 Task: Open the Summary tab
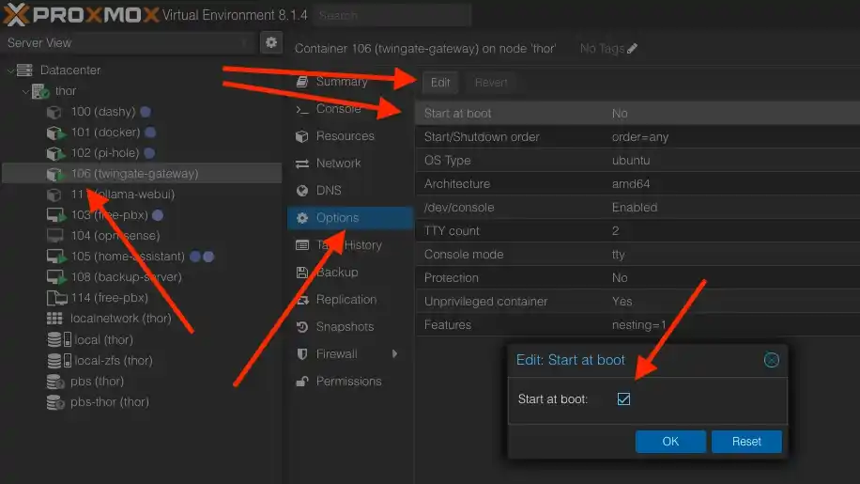(350, 82)
